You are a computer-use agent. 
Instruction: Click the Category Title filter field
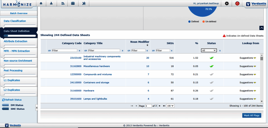[104, 50]
